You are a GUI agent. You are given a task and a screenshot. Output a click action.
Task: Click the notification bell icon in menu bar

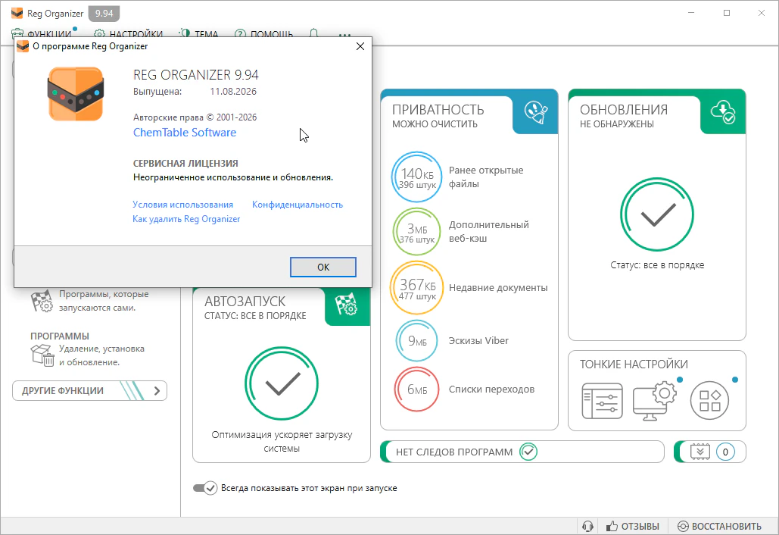pos(313,33)
